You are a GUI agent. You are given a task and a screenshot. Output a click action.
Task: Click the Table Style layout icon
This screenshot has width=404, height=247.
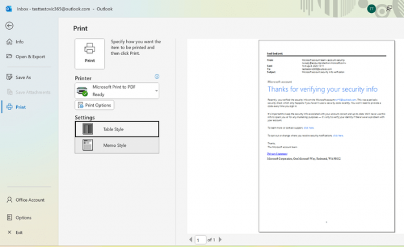87,129
